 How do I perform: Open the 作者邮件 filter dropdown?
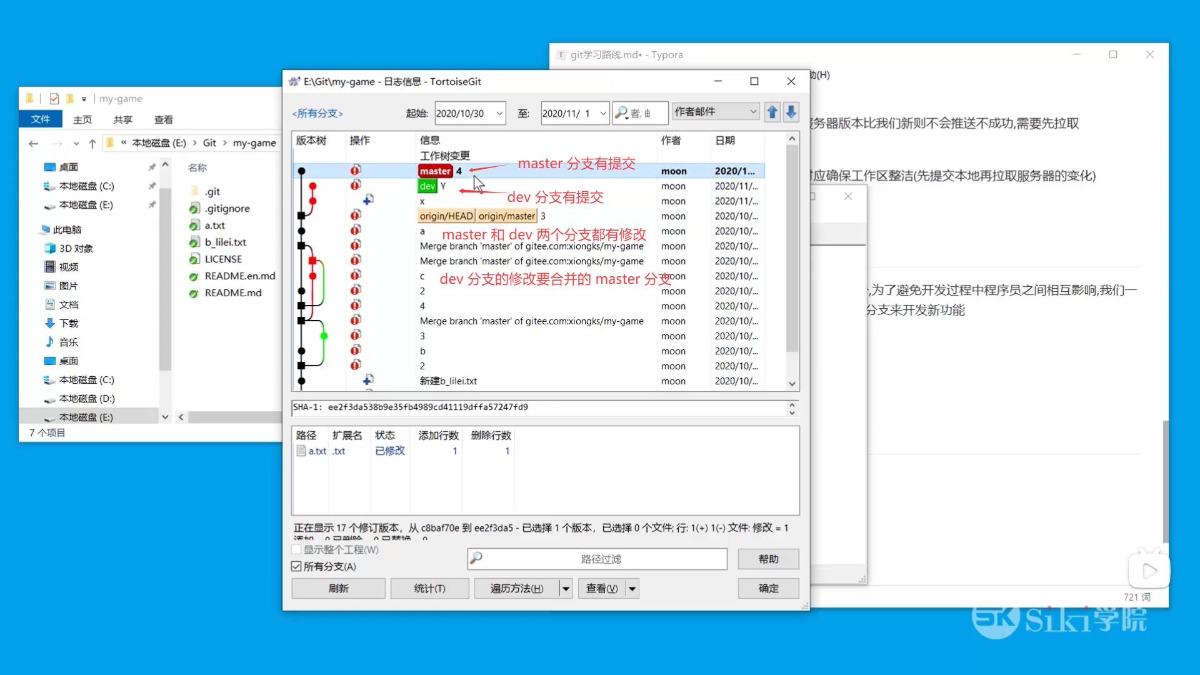point(753,112)
